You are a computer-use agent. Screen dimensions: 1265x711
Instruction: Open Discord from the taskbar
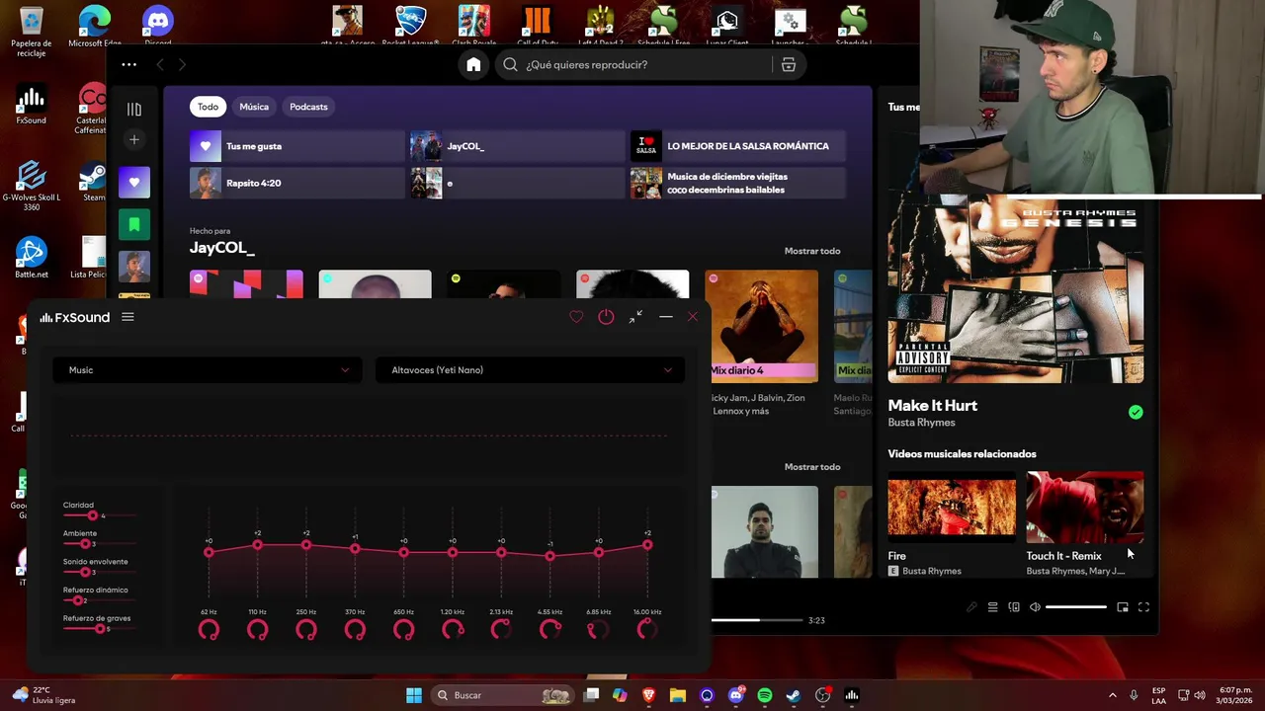736,695
